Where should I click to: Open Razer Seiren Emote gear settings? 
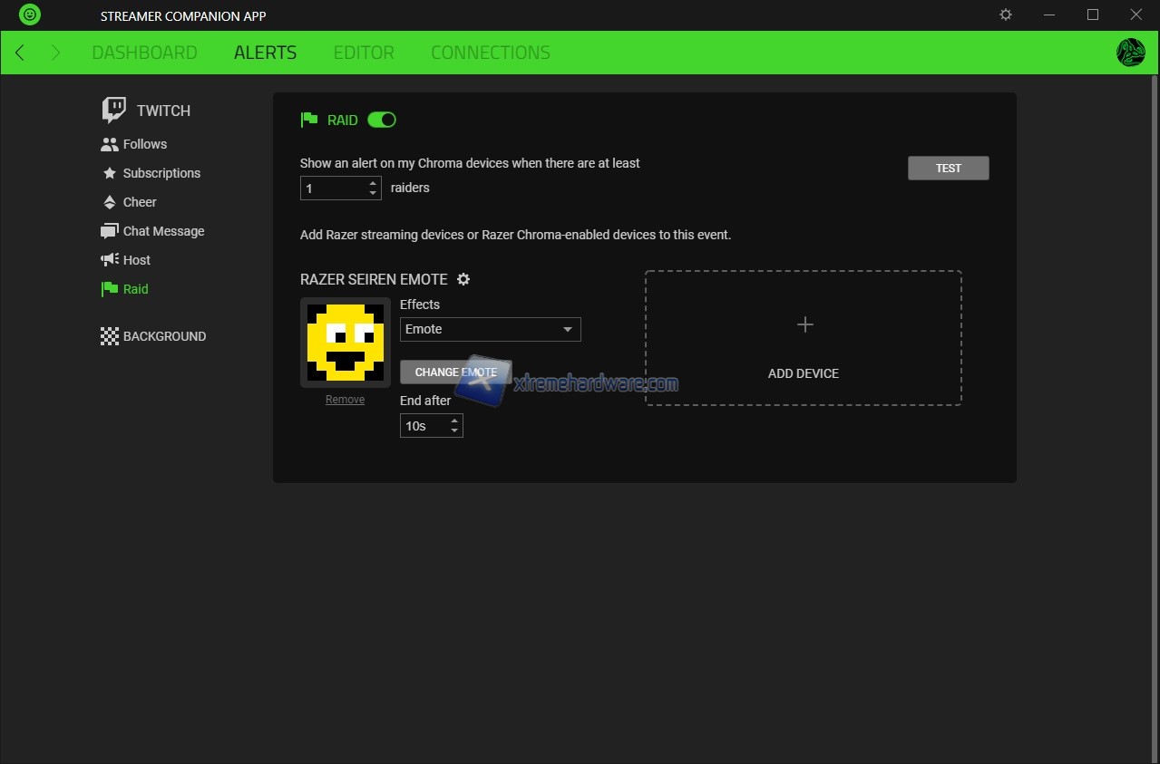pos(463,279)
